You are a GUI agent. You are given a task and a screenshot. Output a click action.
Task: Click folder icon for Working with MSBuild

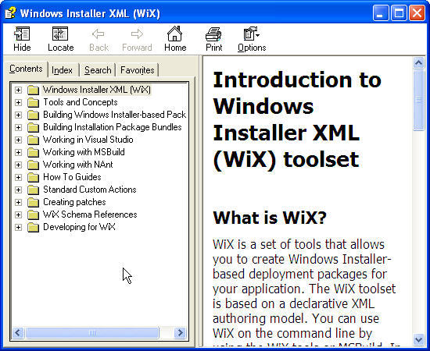point(33,152)
